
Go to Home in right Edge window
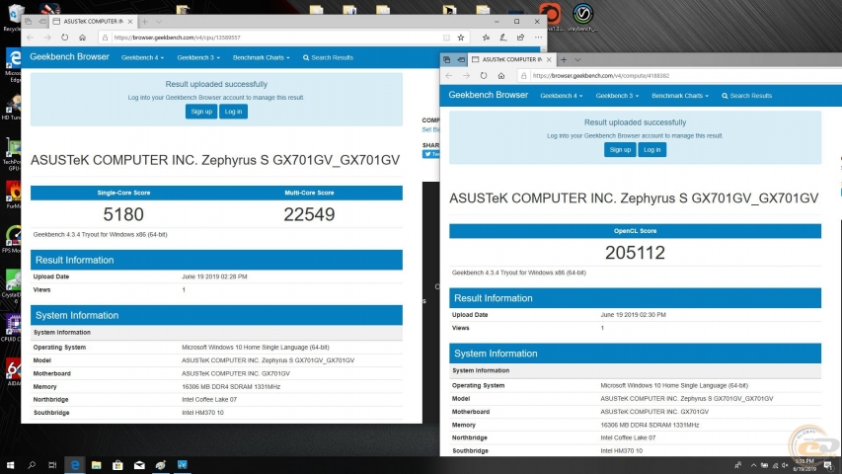pyautogui.click(x=501, y=76)
